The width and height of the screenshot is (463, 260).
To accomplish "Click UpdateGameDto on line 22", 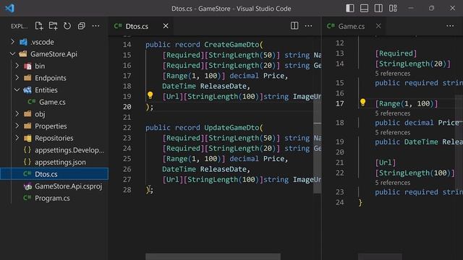I will [231, 128].
